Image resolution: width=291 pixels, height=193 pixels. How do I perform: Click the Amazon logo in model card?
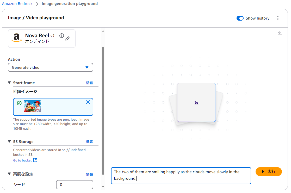pyautogui.click(x=16, y=38)
